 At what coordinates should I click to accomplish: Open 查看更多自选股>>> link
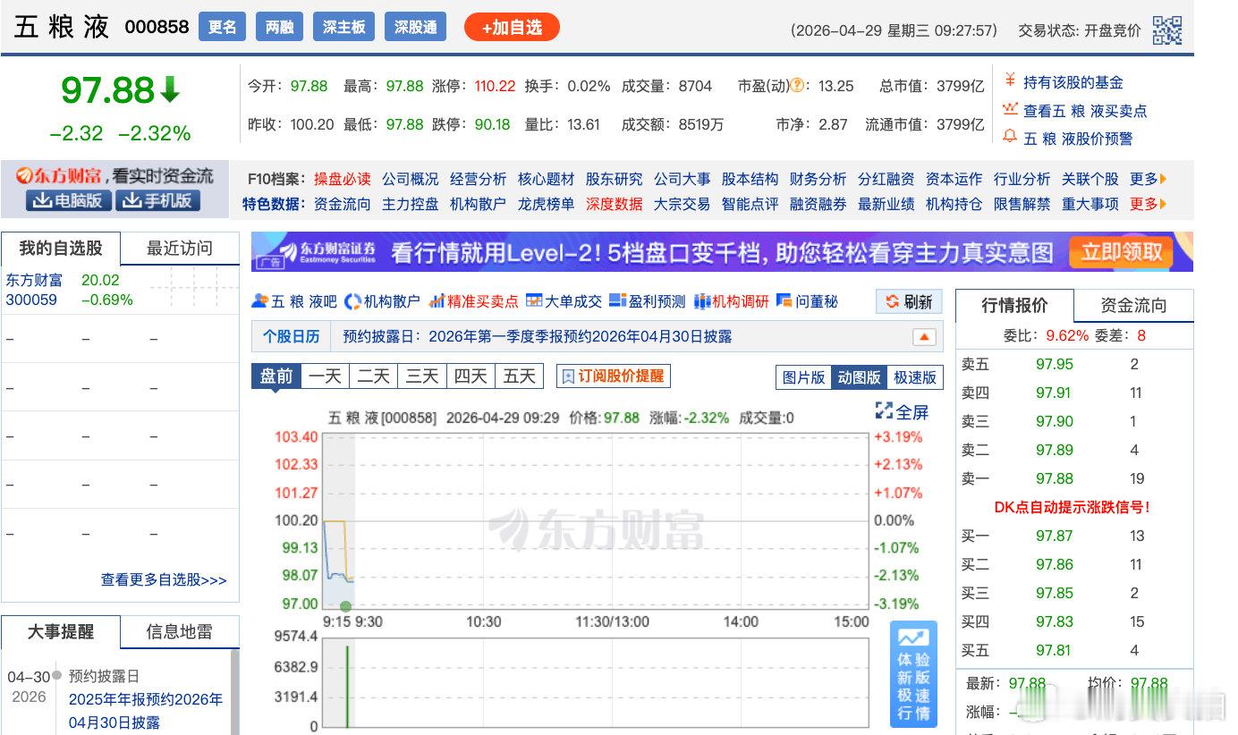pyautogui.click(x=164, y=579)
